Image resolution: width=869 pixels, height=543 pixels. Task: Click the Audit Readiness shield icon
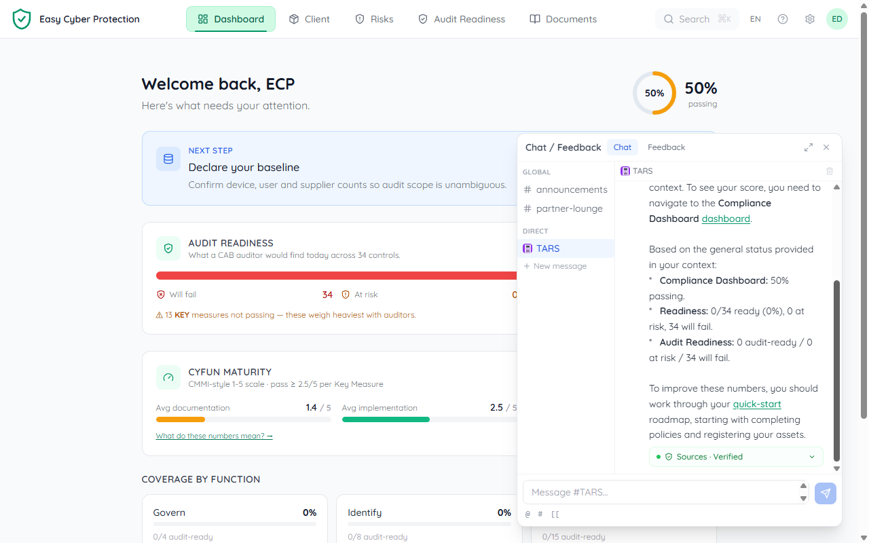click(168, 248)
